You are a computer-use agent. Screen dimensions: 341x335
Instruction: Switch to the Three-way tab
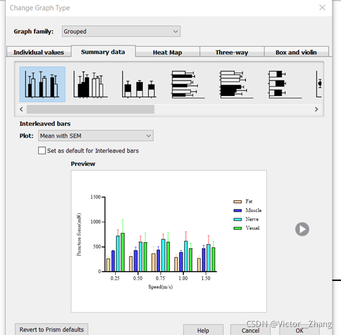(x=232, y=52)
